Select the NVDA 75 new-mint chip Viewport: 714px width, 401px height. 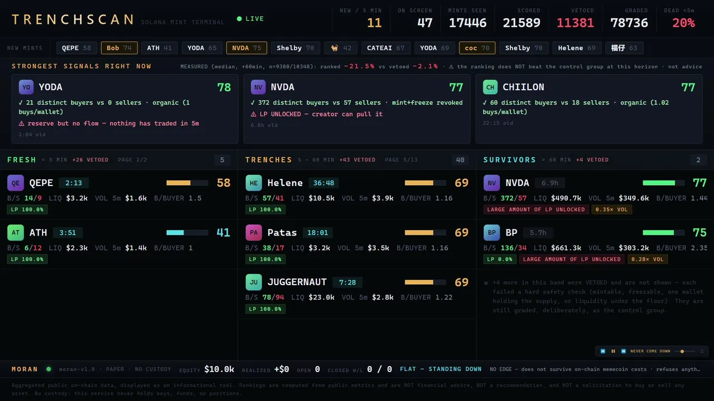(247, 48)
